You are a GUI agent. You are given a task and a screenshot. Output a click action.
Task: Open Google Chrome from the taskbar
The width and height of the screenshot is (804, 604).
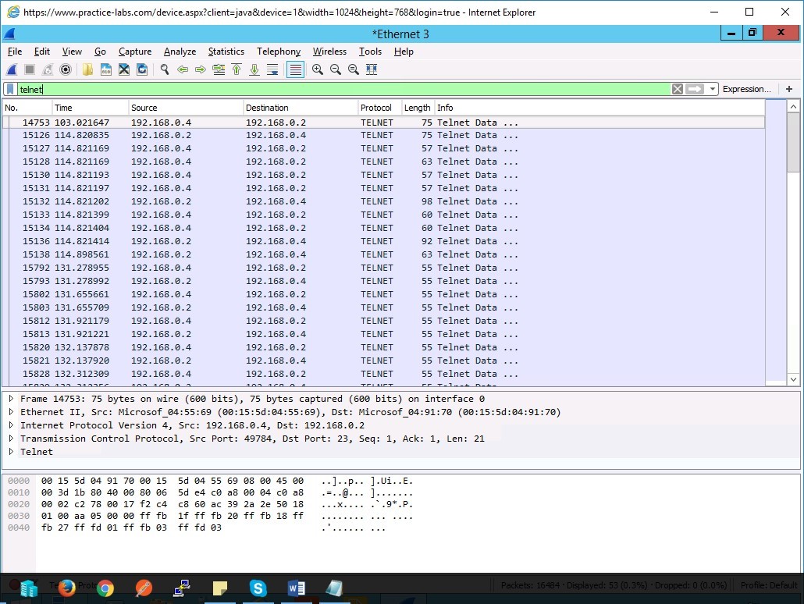click(x=105, y=588)
